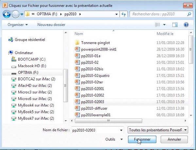Image resolution: width=196 pixels, height=150 pixels.
Task: Click navigation pane scroll down arrow
Action: (66, 121)
